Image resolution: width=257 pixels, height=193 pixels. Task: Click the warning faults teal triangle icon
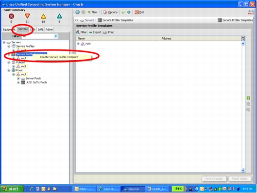point(59,16)
